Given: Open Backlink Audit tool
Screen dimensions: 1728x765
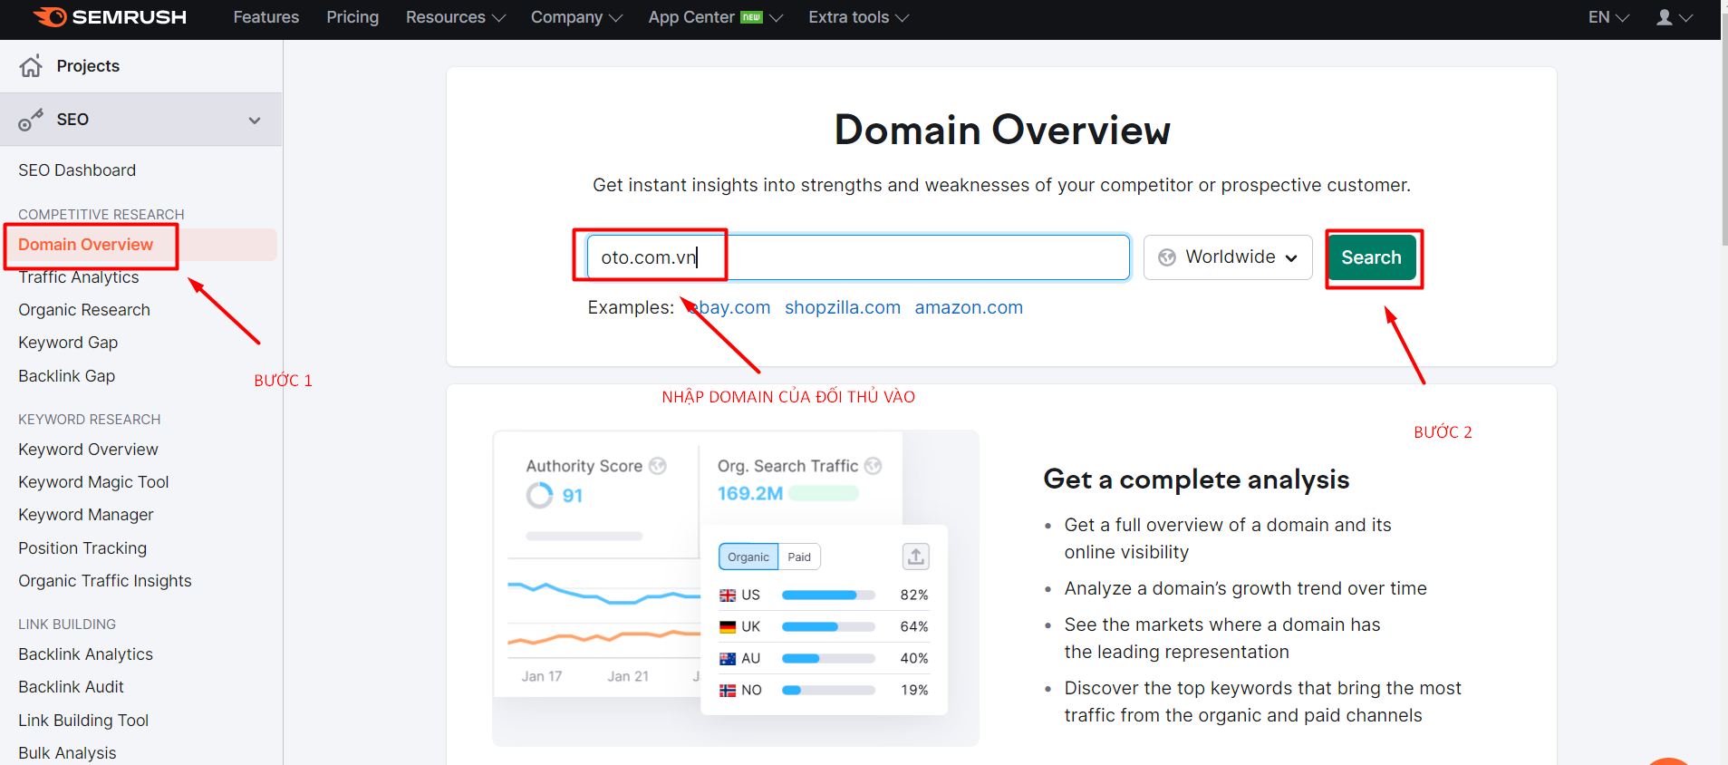Looking at the screenshot, I should click(72, 687).
